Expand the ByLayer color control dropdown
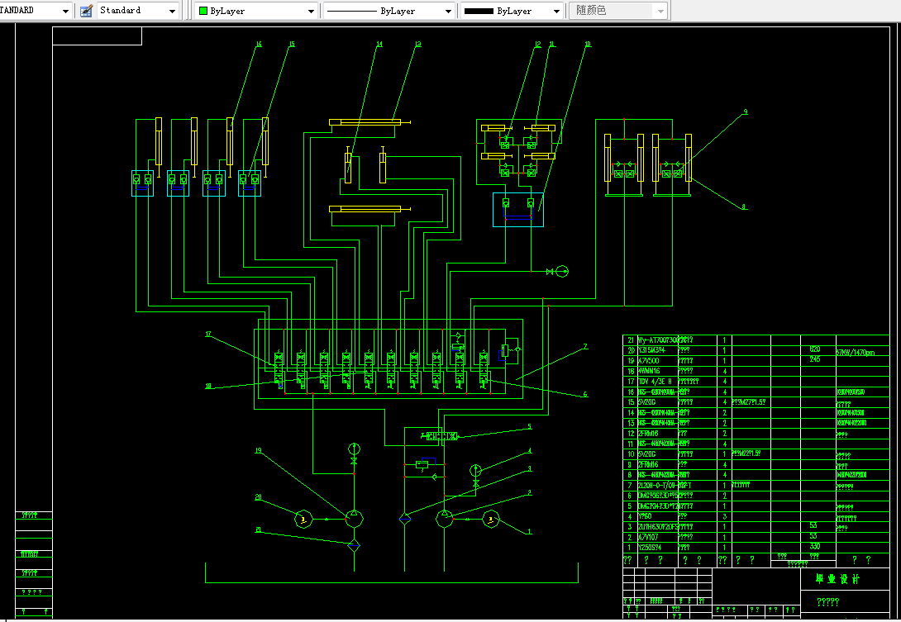 tap(256, 11)
